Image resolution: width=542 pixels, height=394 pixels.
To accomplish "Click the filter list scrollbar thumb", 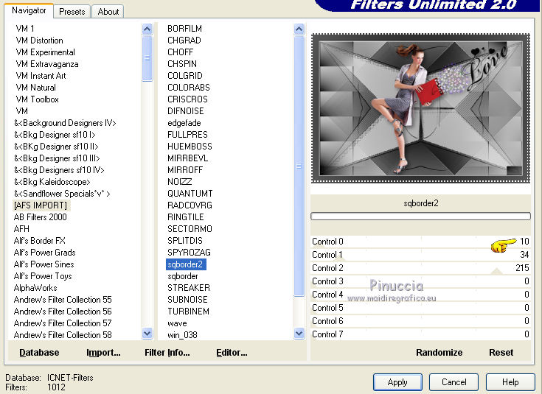I will [x=299, y=166].
